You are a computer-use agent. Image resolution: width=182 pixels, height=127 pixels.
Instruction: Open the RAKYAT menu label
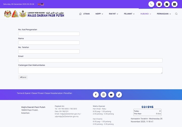pyautogui.click(x=112, y=14)
